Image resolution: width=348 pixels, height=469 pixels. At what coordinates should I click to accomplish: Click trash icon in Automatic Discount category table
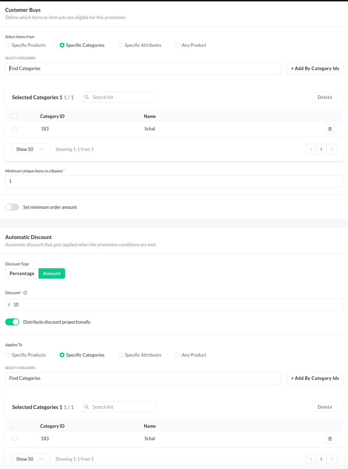click(330, 439)
